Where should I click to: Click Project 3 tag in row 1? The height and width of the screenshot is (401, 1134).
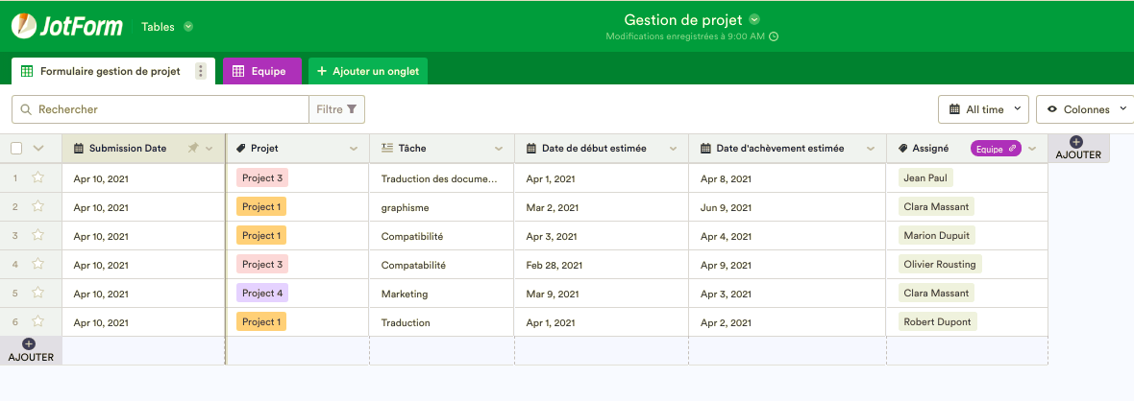coord(262,177)
